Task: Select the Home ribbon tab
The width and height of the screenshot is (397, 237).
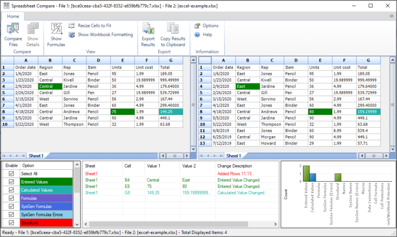Action: click(x=13, y=17)
